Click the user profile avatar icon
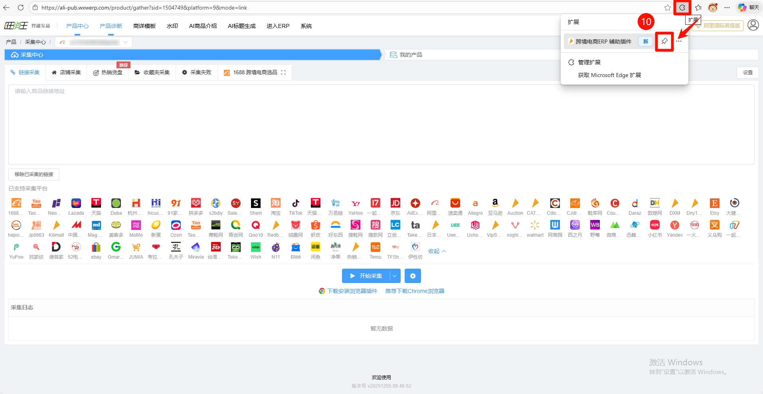The image size is (763, 394). coord(753,26)
